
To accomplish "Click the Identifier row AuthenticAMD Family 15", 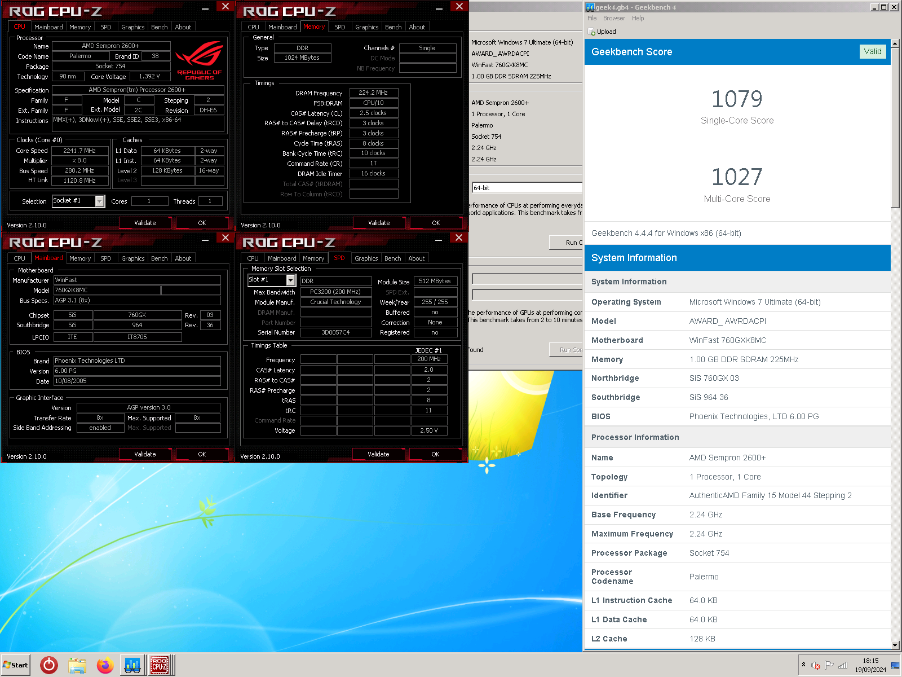I will point(737,495).
